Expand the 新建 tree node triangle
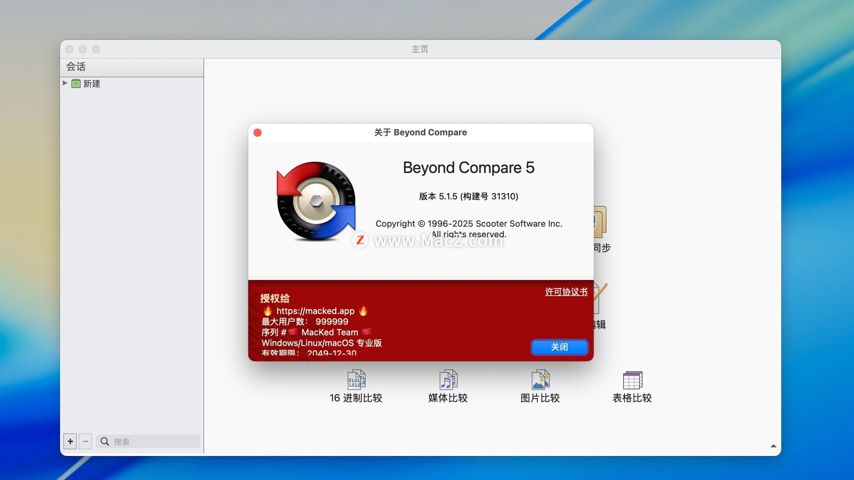This screenshot has height=480, width=854. click(65, 83)
